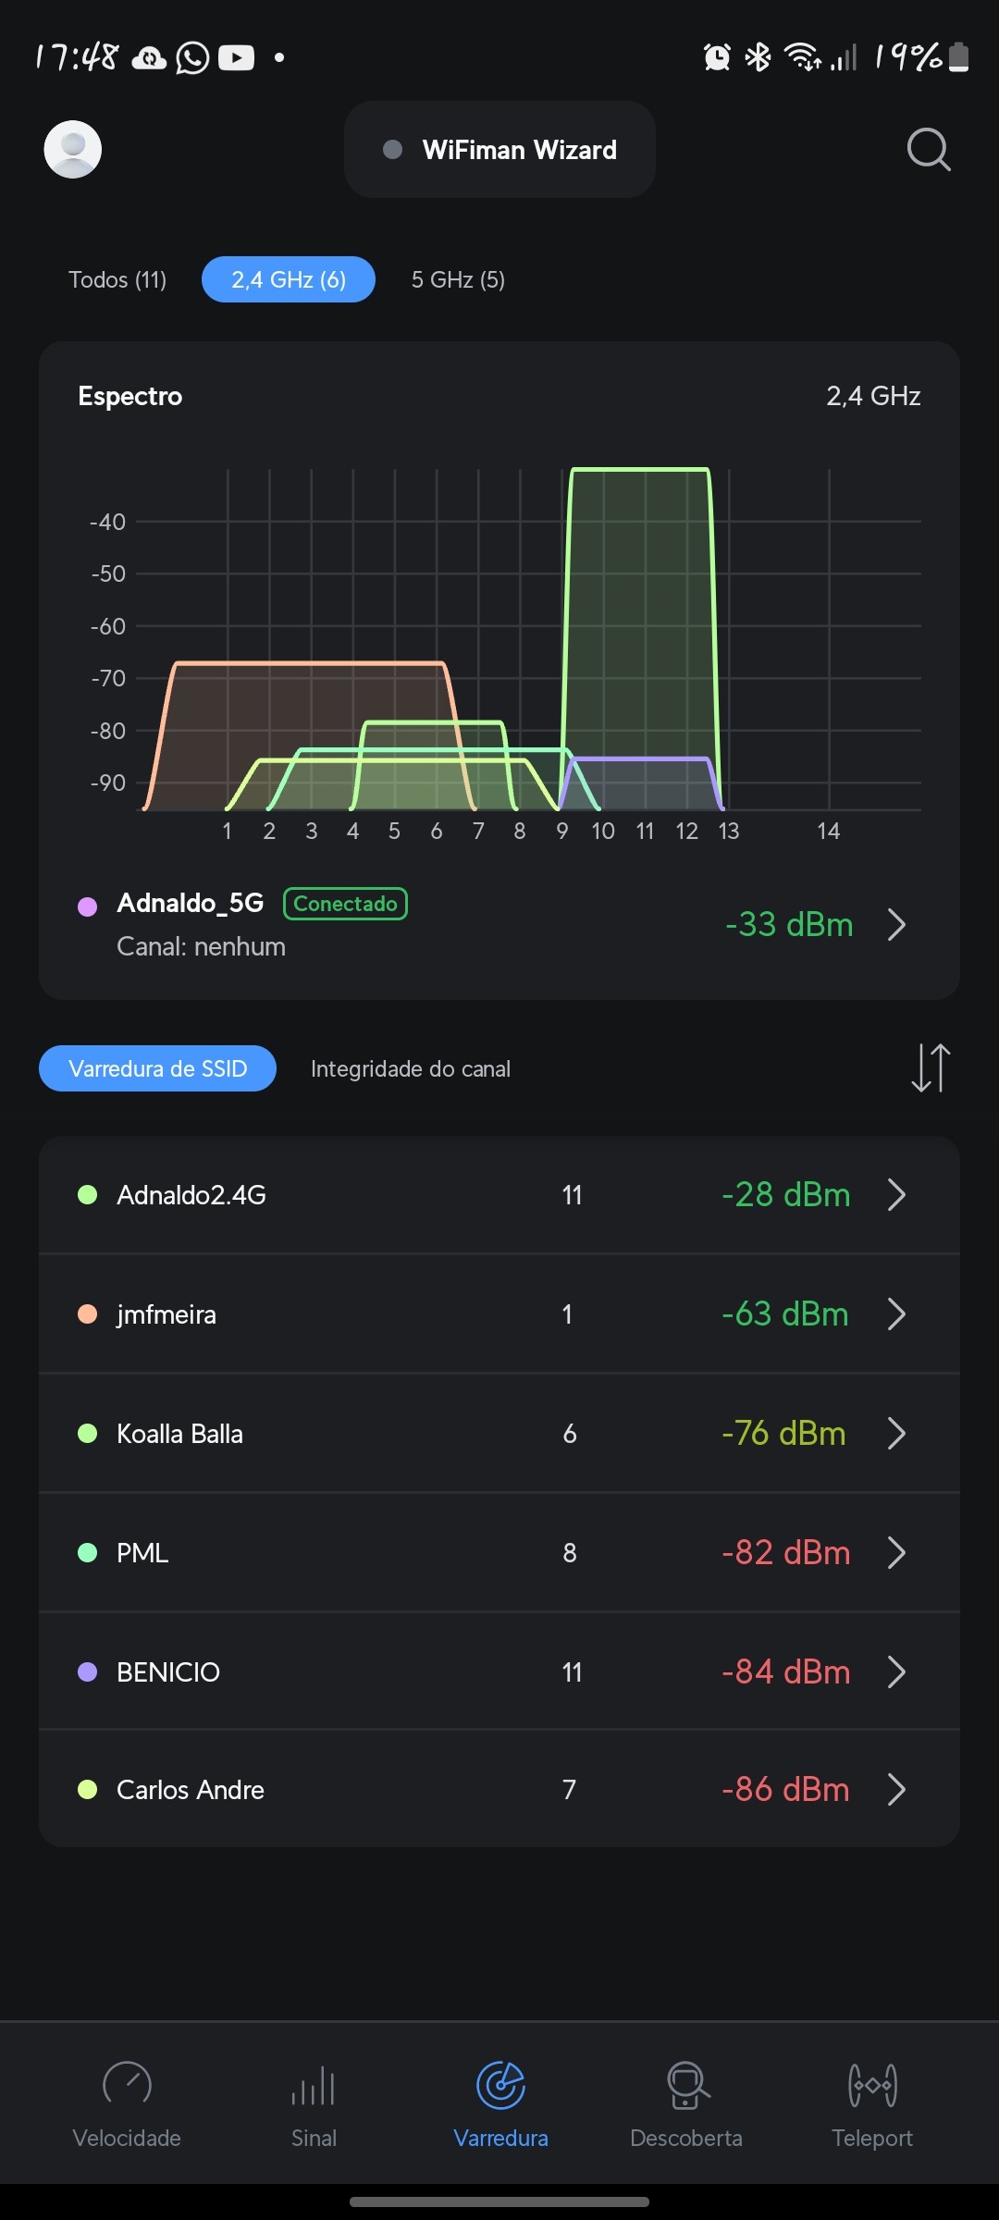Screen dimensions: 999x2220
Task: Tap the profile avatar icon
Action: pos(73,150)
